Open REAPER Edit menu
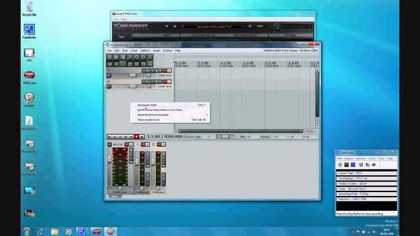The image size is (420, 236). point(117,50)
